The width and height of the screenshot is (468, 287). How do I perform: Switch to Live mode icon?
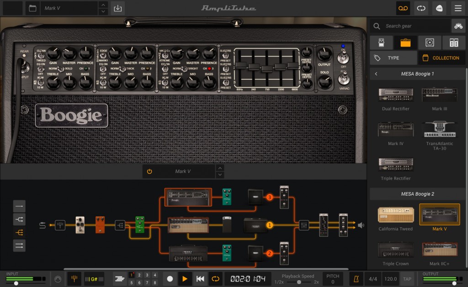pos(439,8)
